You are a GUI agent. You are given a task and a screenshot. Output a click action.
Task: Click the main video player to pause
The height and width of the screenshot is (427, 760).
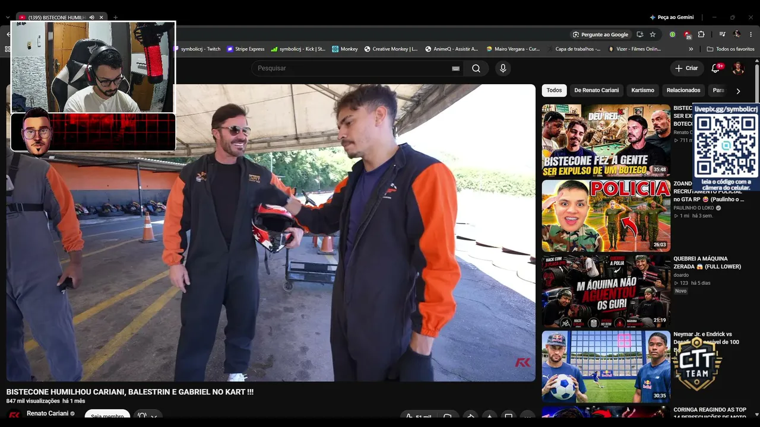pyautogui.click(x=271, y=232)
